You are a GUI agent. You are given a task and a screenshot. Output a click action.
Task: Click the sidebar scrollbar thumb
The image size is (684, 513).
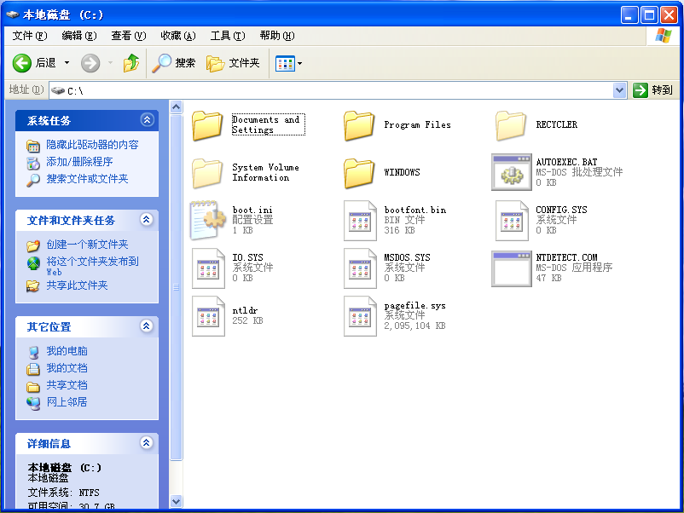pyautogui.click(x=177, y=287)
